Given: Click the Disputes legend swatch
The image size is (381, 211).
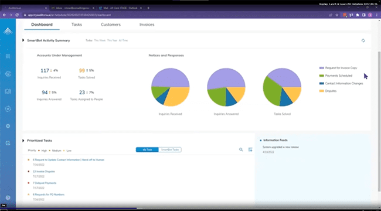Looking at the screenshot, I should pyautogui.click(x=321, y=91).
